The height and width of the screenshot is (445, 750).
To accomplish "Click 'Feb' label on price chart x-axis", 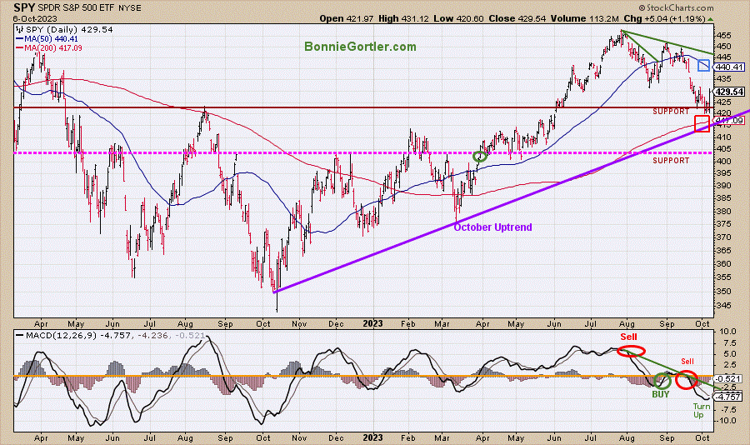I will (x=408, y=323).
